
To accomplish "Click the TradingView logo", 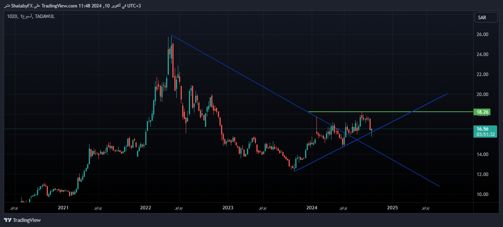I will click(x=22, y=220).
